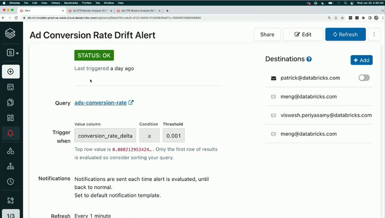Click the Spotlight search icon in menu bar

click(346, 3)
